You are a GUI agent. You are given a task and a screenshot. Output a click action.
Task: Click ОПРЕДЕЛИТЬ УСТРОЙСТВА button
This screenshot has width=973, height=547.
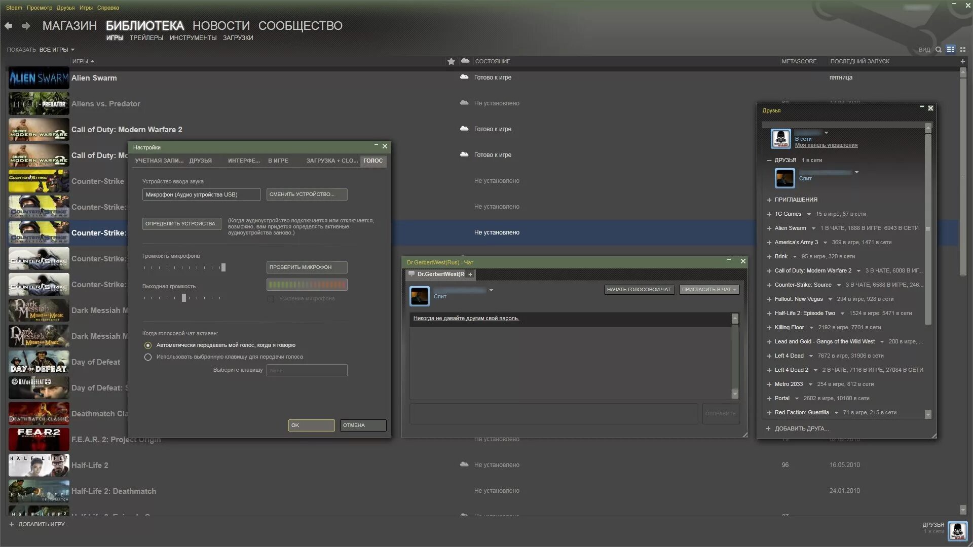pyautogui.click(x=181, y=224)
